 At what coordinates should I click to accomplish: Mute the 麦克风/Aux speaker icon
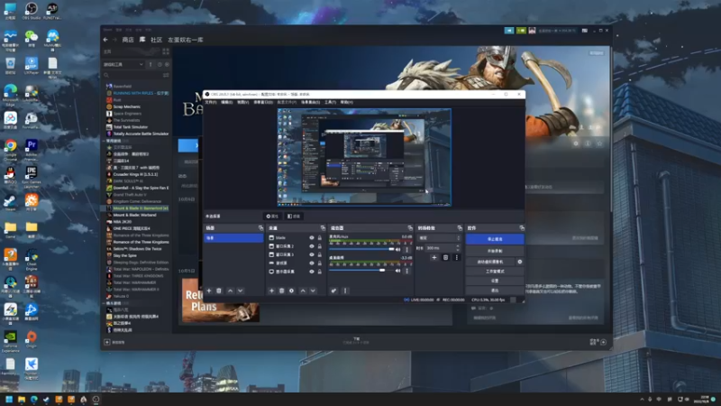[397, 250]
